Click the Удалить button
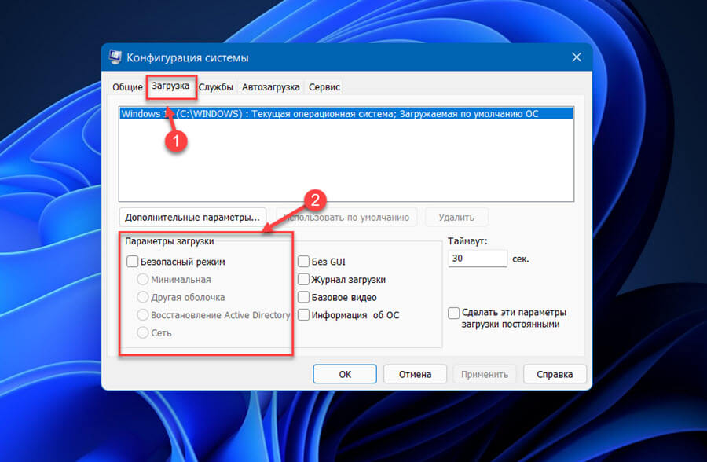Viewport: 707px width, 462px height. pyautogui.click(x=456, y=217)
